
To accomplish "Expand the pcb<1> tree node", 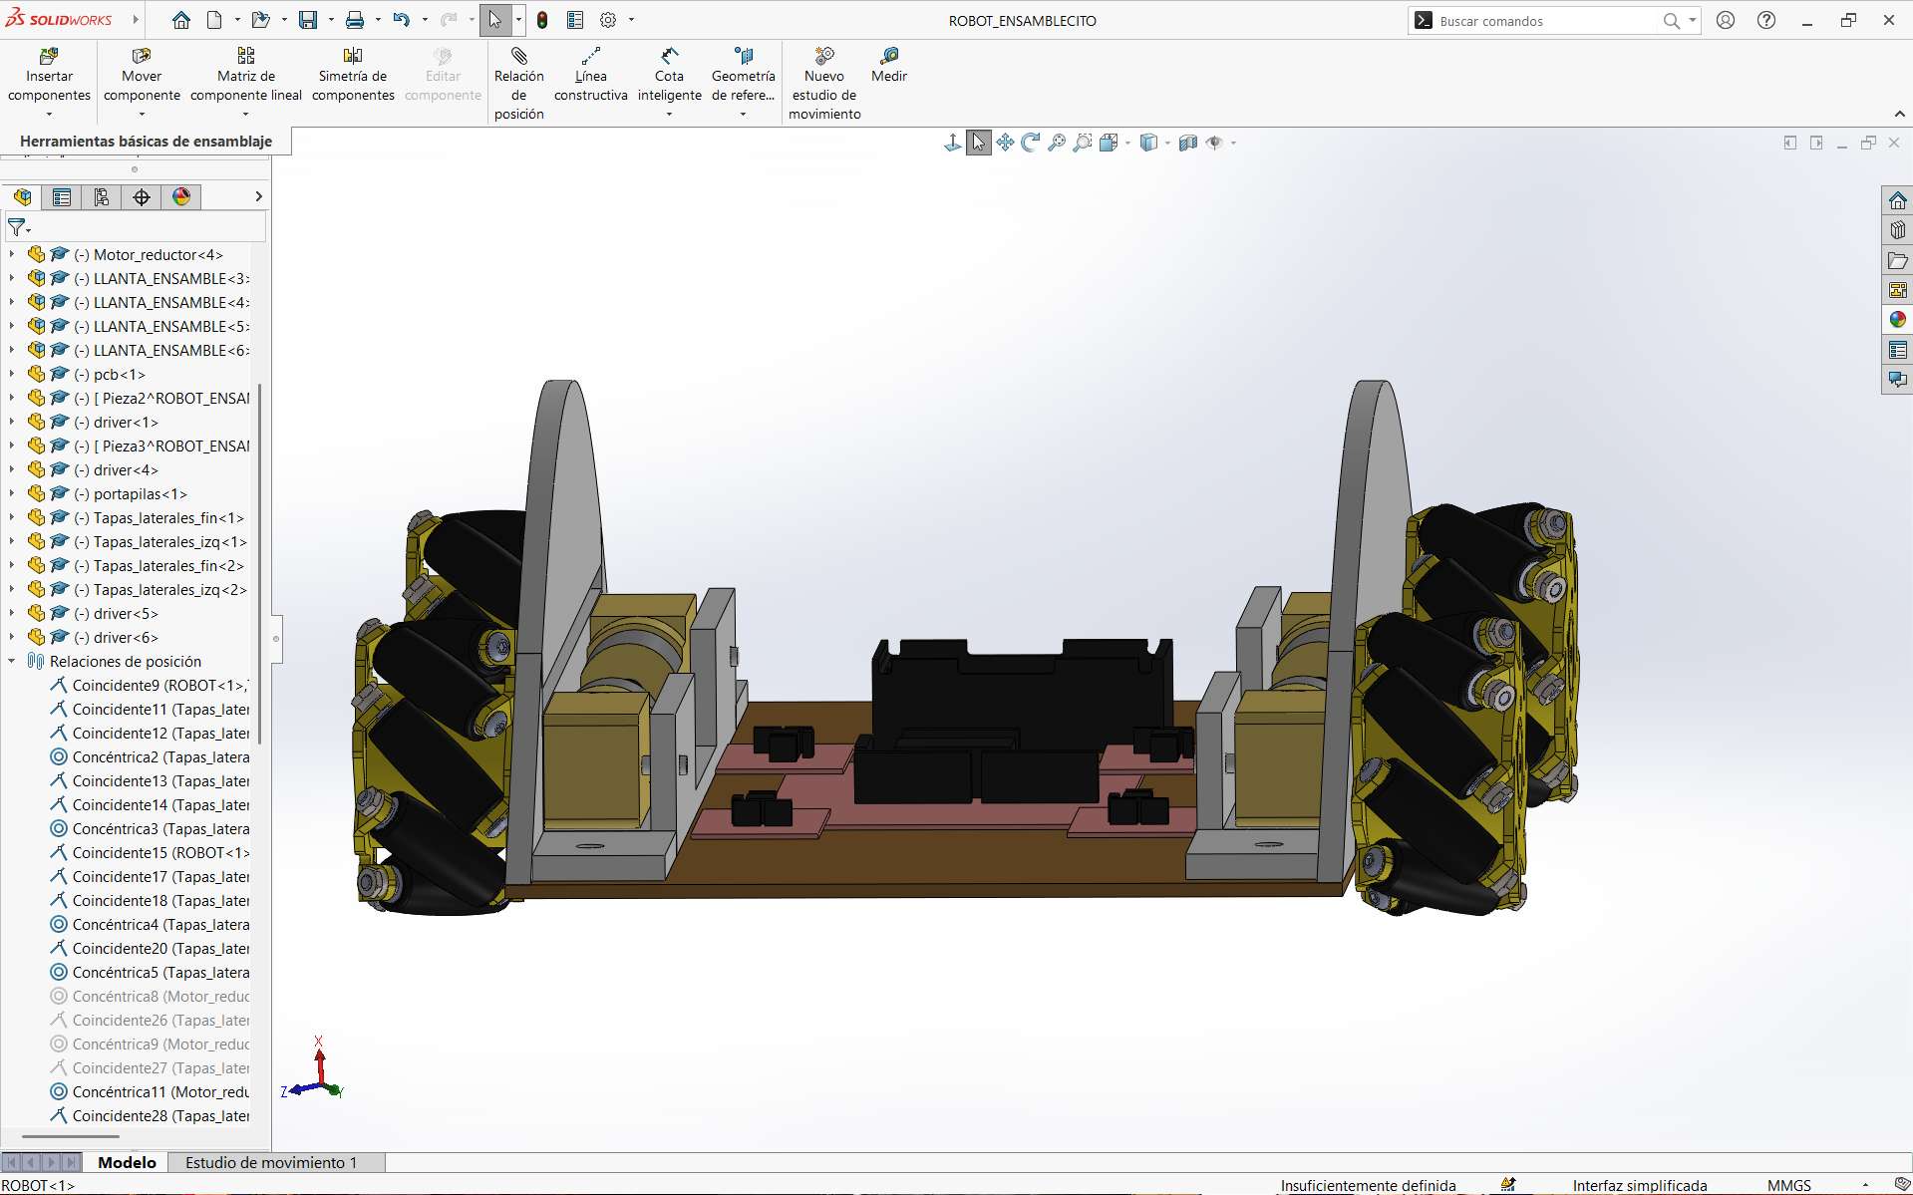I will point(12,374).
